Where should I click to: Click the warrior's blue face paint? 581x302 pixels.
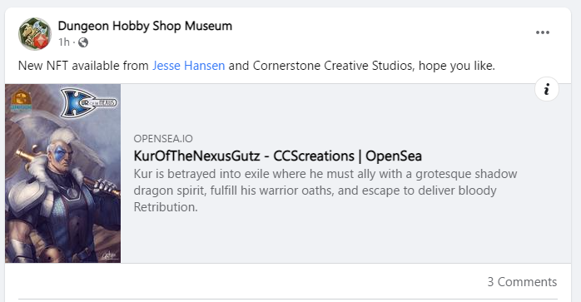tap(61, 154)
